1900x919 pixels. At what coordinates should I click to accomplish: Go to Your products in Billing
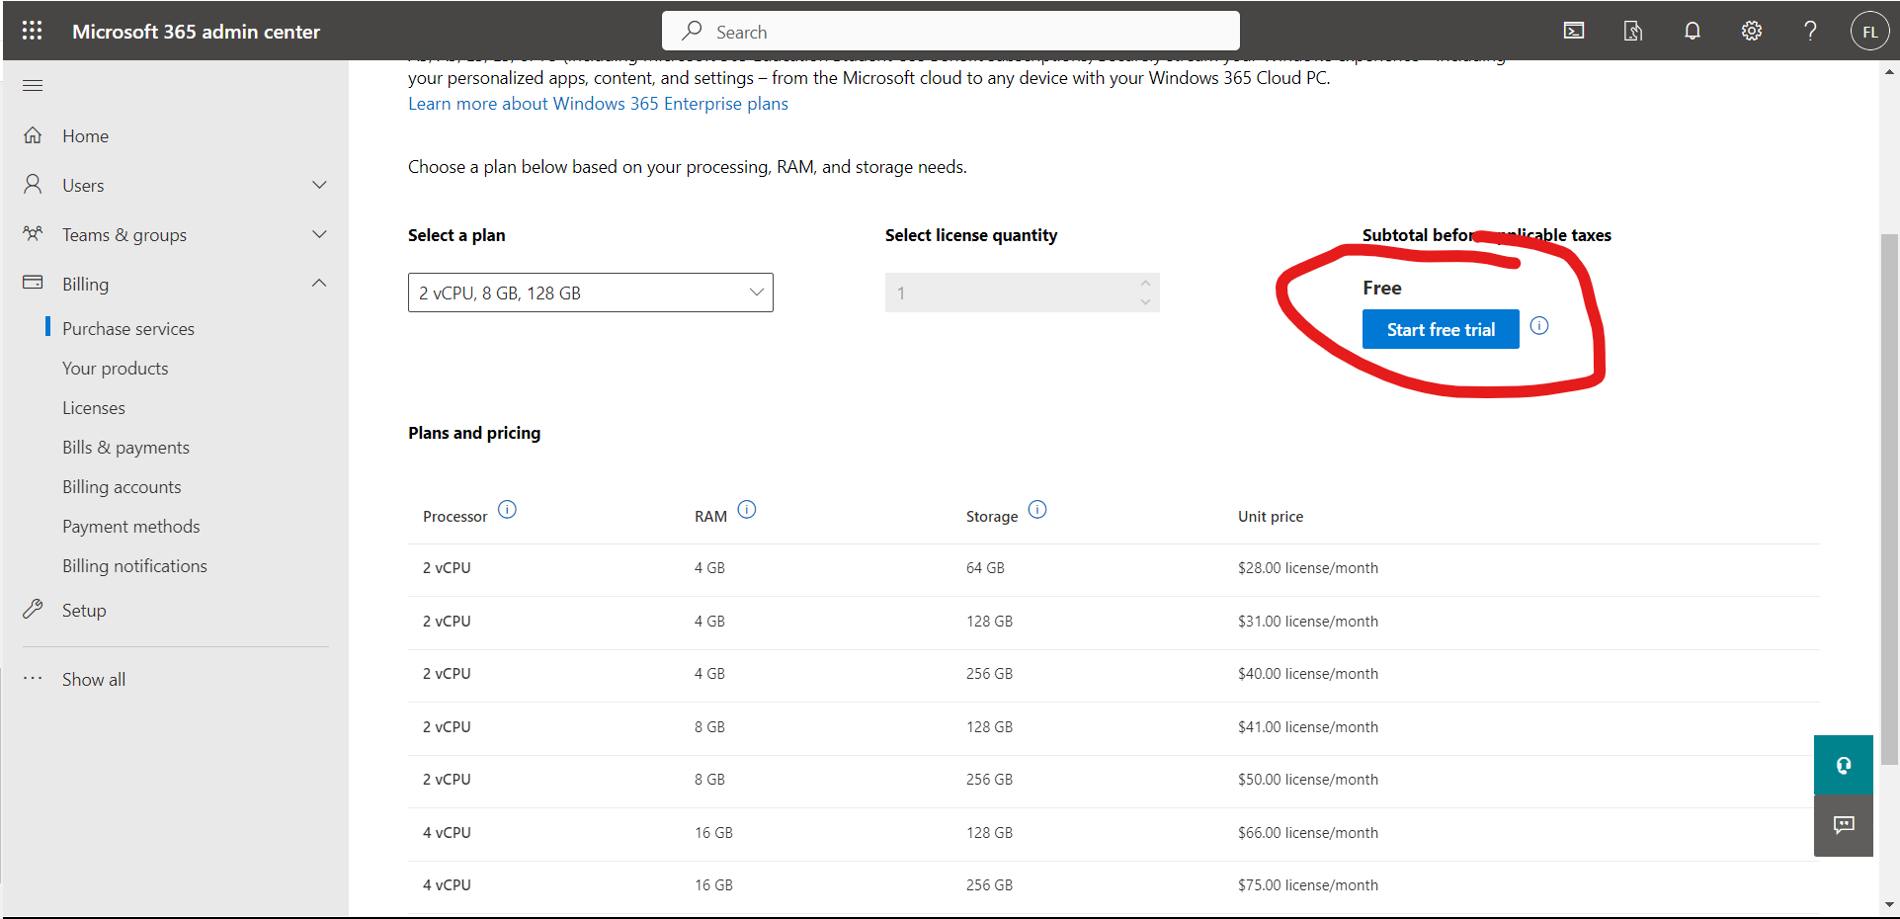coord(116,369)
